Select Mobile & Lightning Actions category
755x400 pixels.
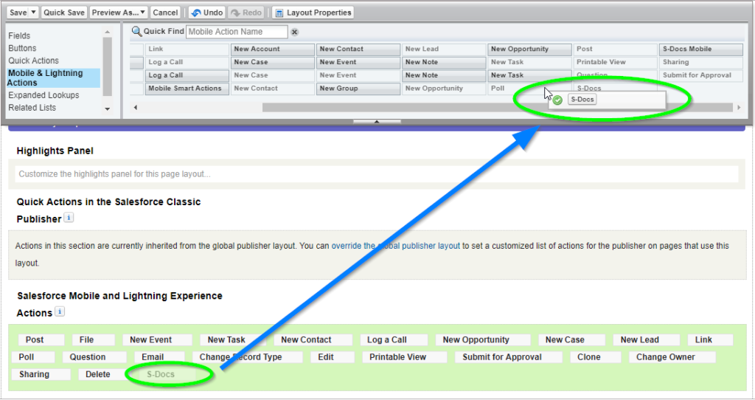click(x=53, y=77)
